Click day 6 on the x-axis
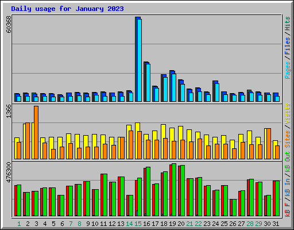Screen dimensions: 294x230 point(62,224)
